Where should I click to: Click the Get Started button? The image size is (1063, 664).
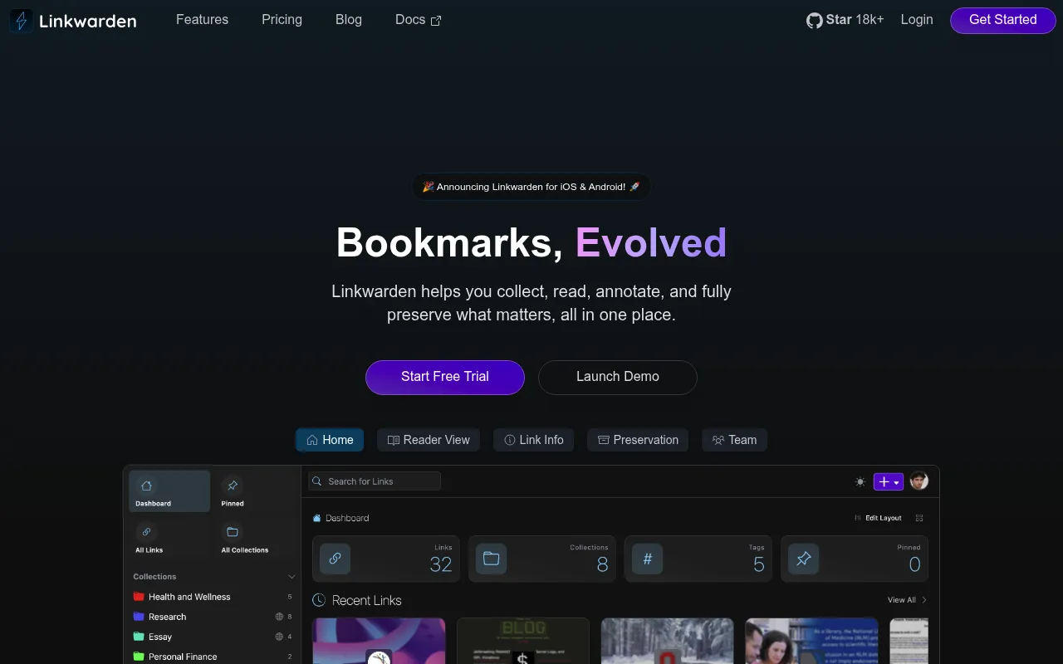coord(1003,20)
